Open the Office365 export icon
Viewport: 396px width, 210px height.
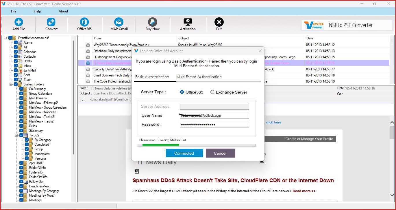point(84,22)
